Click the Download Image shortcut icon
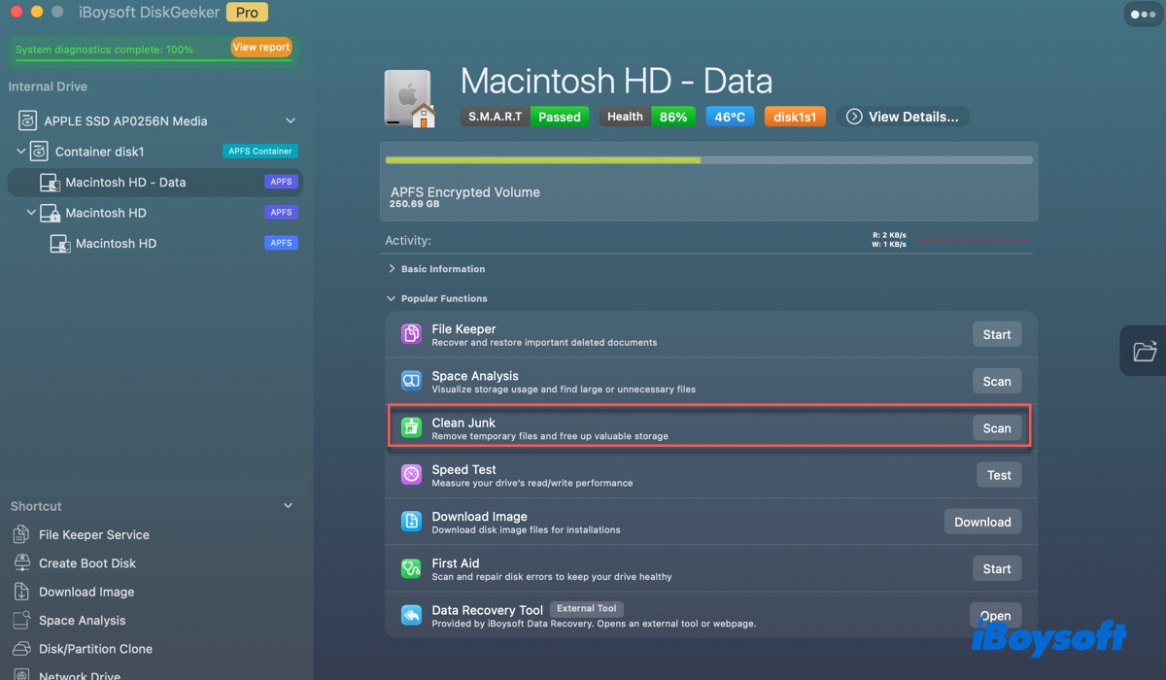 tap(21, 592)
